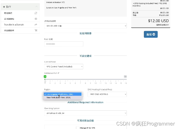The height and width of the screenshot is (129, 179).
Task: Click the globe icon in the second sidebar row
Action: tap(36, 19)
